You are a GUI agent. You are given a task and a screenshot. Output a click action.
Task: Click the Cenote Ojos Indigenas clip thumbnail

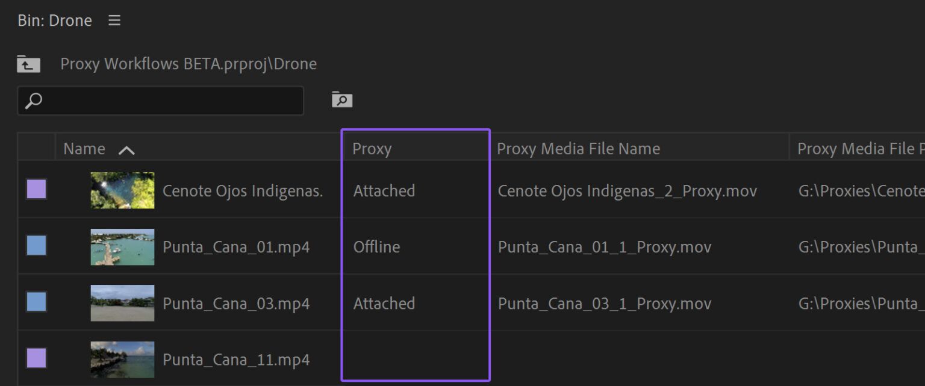coord(122,190)
